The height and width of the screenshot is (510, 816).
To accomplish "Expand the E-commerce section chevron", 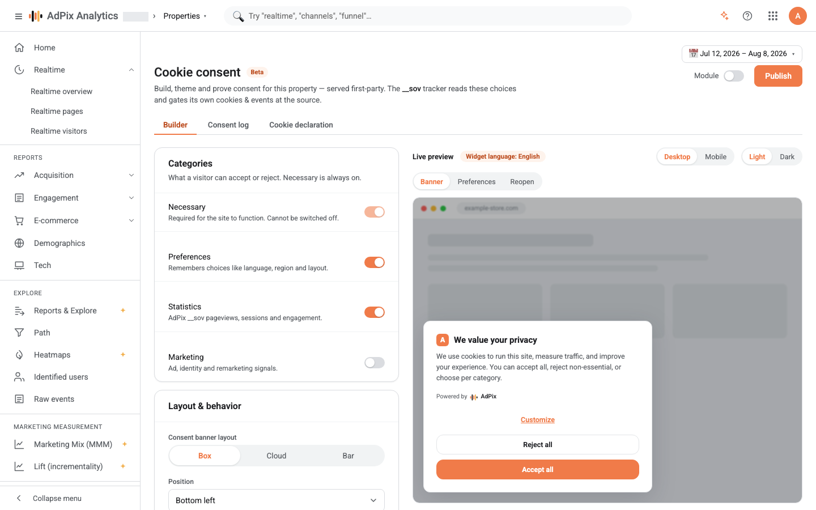I will pyautogui.click(x=131, y=220).
